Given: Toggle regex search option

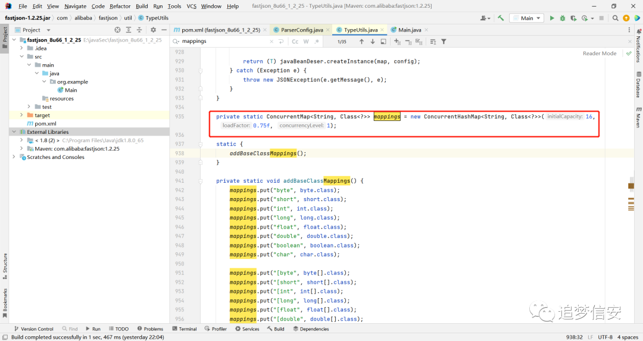Looking at the screenshot, I should pos(317,42).
